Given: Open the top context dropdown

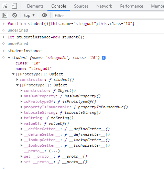Looking at the screenshot, I should tap(29, 15).
